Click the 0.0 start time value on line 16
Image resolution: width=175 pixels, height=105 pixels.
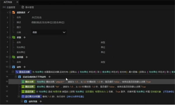(80, 87)
